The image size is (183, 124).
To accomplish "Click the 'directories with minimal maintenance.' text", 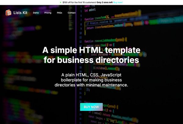I will pos(91,85).
